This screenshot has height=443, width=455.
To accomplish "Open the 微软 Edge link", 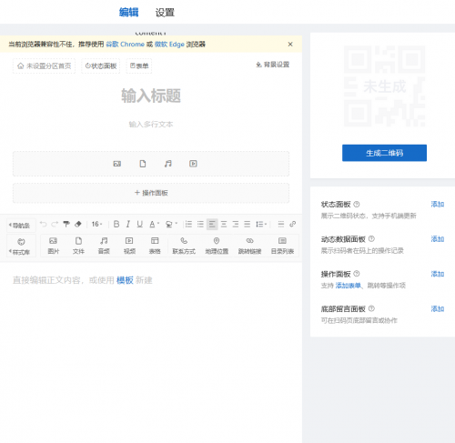I will click(x=169, y=45).
